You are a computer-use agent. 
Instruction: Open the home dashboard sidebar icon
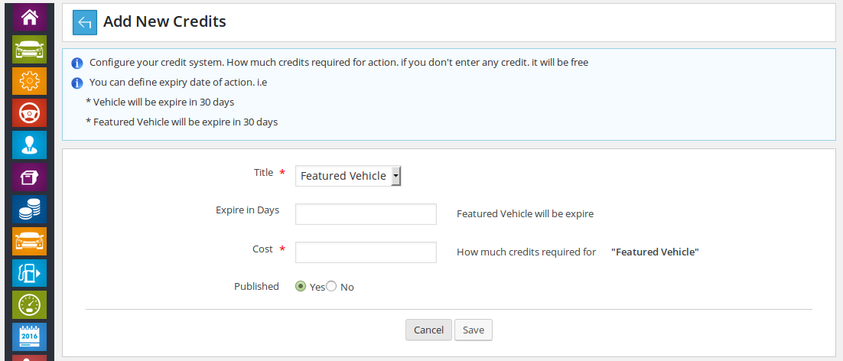click(x=30, y=16)
